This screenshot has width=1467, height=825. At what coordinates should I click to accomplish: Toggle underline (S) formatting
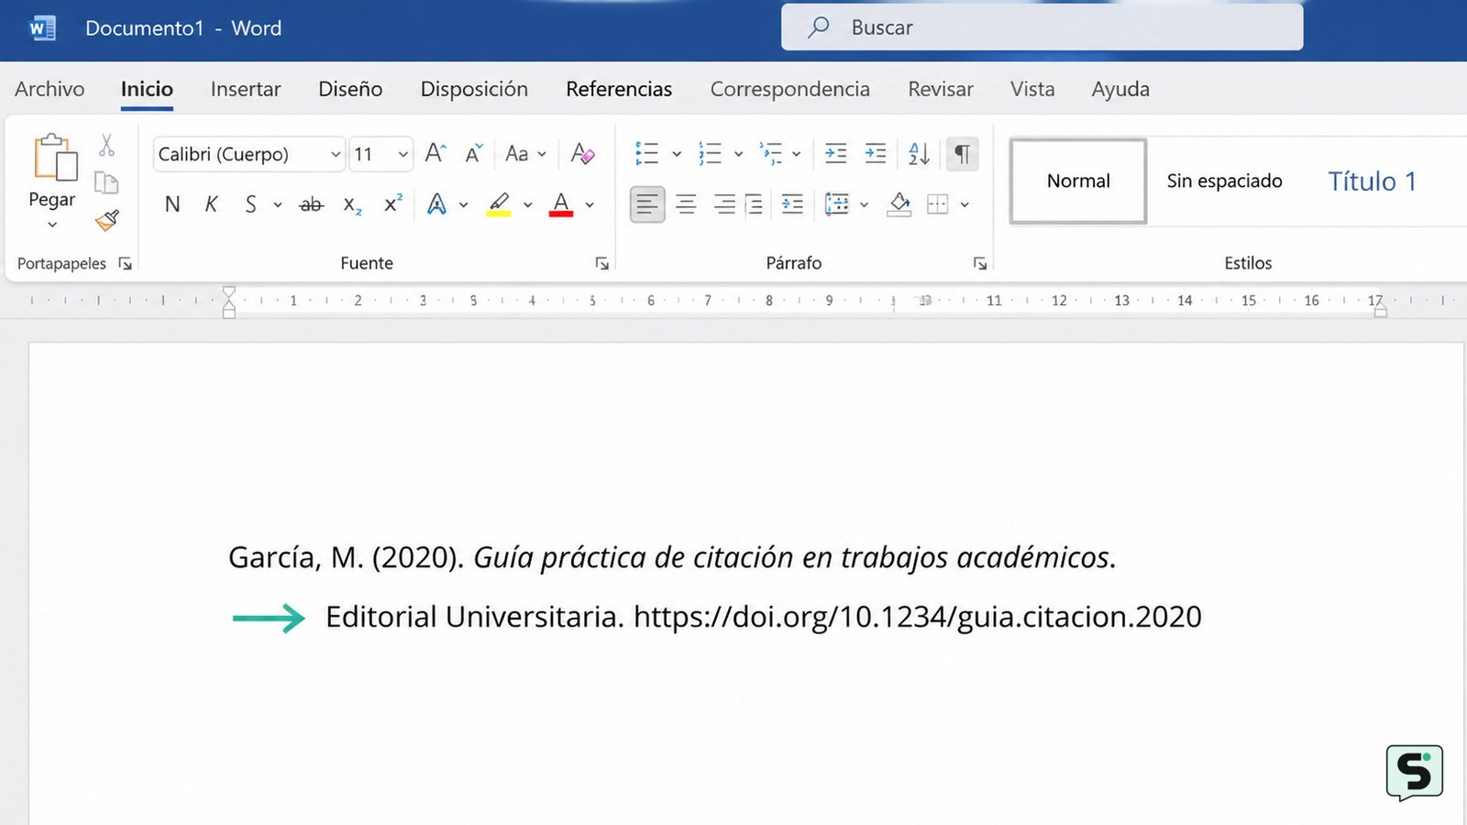pyautogui.click(x=250, y=204)
